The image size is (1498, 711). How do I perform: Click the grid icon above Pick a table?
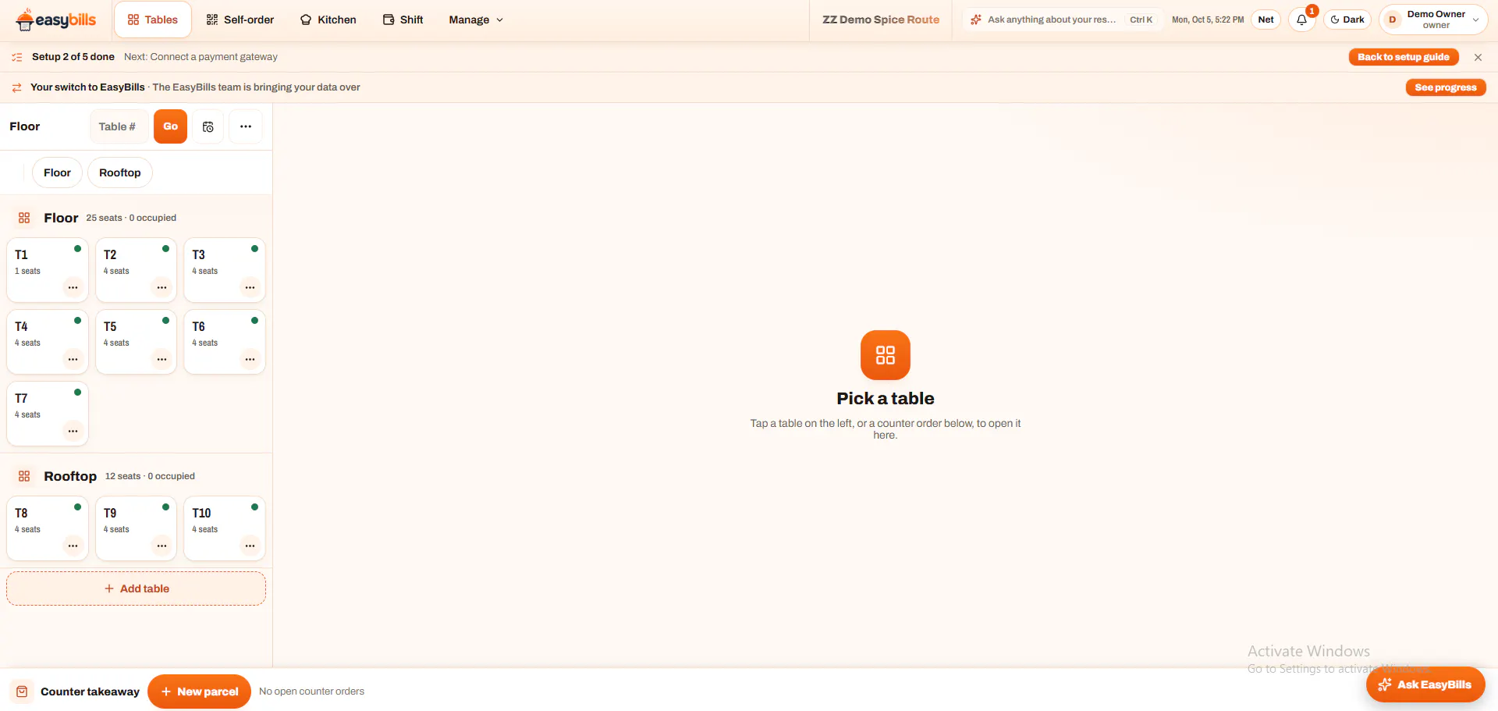886,355
